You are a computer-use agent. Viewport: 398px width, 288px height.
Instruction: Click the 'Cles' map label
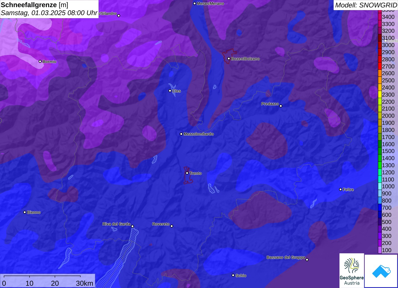(x=177, y=91)
